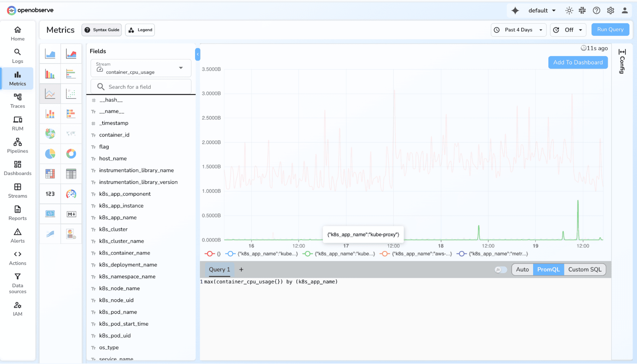This screenshot has height=364, width=637.
Task: Open the default organization dropdown
Action: click(542, 11)
